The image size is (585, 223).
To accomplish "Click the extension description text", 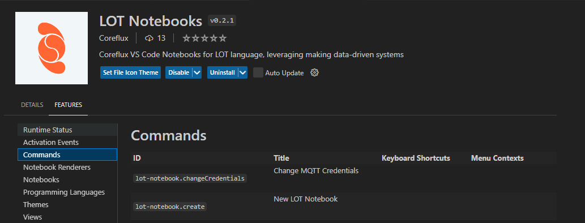I will pos(251,55).
